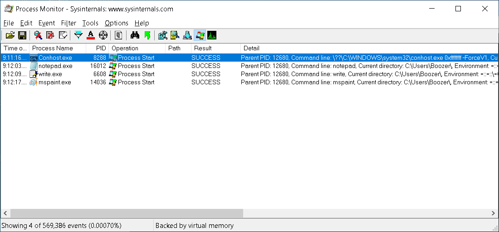This screenshot has width=499, height=232.
Task: Open the Help menu
Action: (142, 23)
